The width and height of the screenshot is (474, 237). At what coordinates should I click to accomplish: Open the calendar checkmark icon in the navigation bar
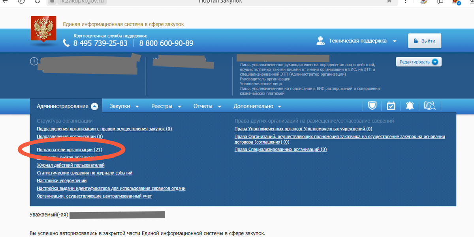(x=391, y=106)
